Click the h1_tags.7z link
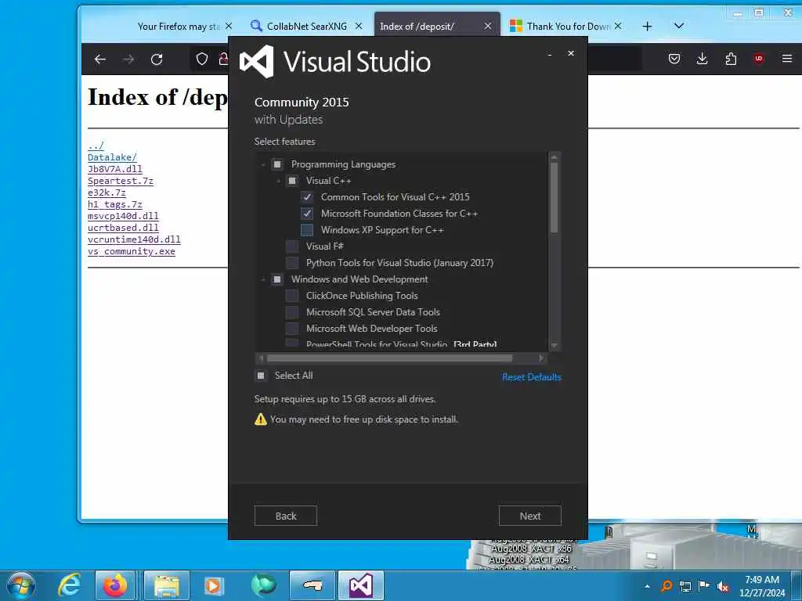The height and width of the screenshot is (601, 802). click(x=114, y=204)
